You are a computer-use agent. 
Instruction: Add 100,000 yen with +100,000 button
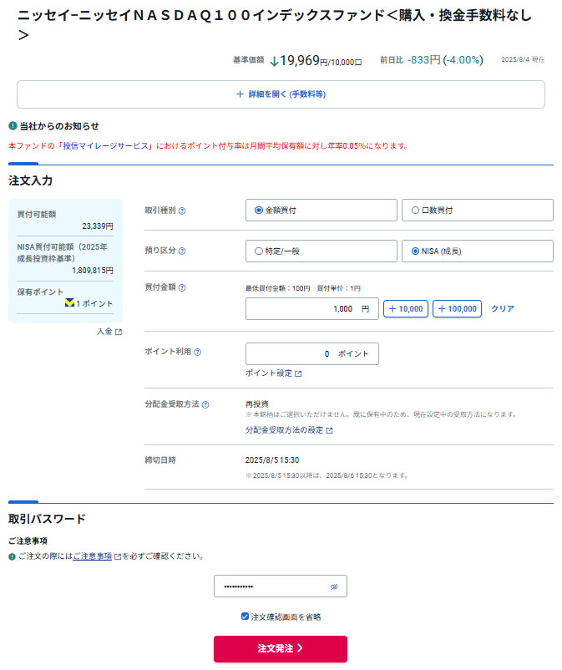[457, 309]
